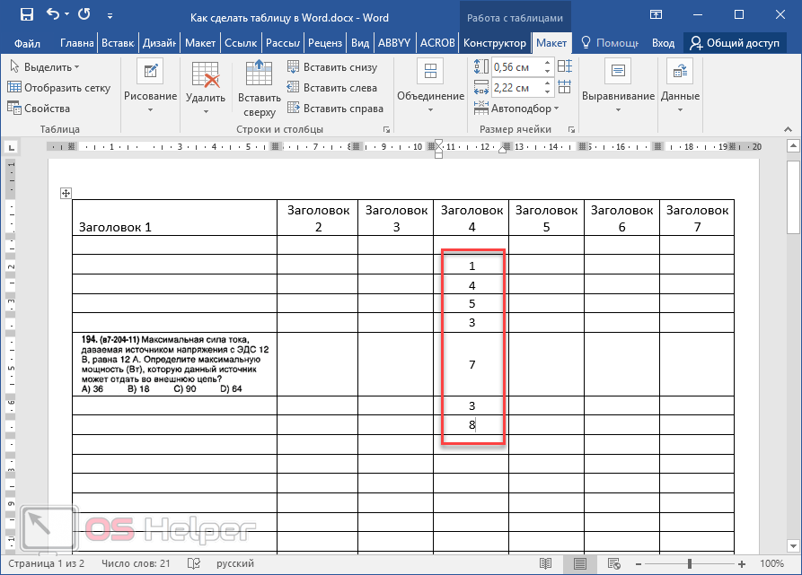
Task: Click the Undo arrow icon
Action: (52, 15)
